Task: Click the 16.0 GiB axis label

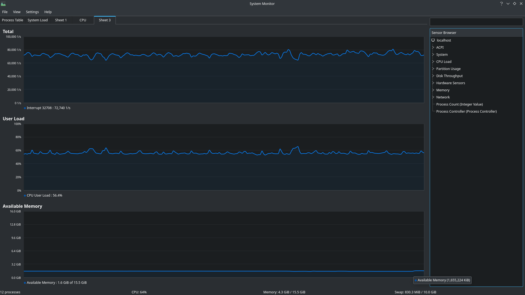Action: pyautogui.click(x=15, y=211)
